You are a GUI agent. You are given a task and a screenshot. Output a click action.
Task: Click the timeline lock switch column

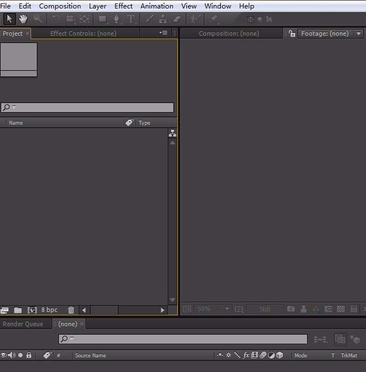pos(29,355)
